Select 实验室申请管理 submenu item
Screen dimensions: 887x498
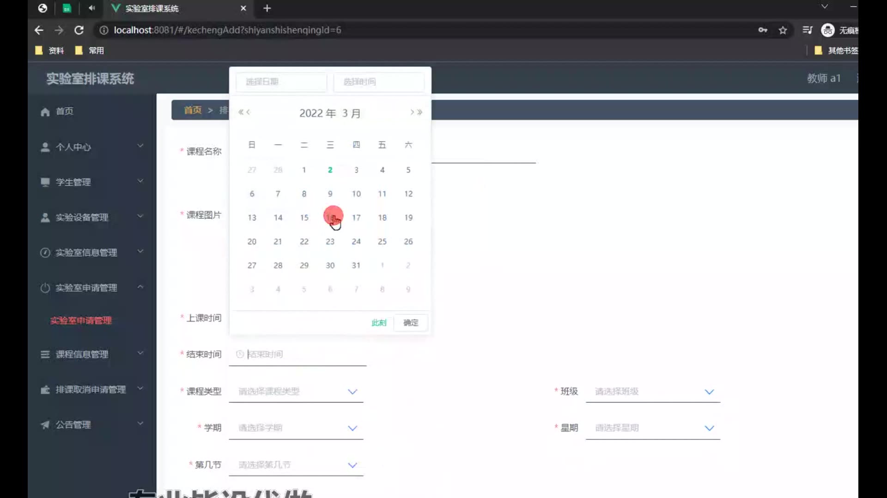[81, 320]
